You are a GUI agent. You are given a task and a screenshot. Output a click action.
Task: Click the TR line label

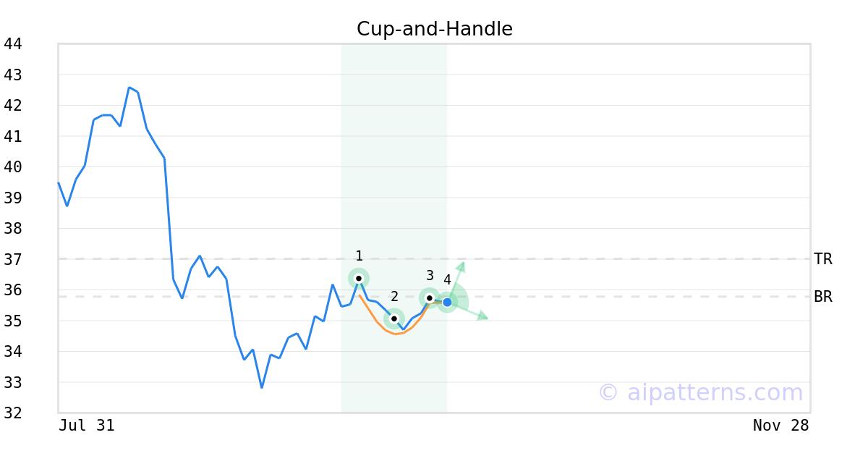tap(823, 259)
